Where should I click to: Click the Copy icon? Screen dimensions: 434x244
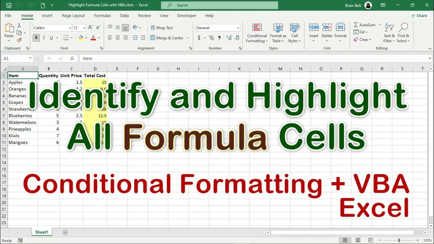[19, 33]
